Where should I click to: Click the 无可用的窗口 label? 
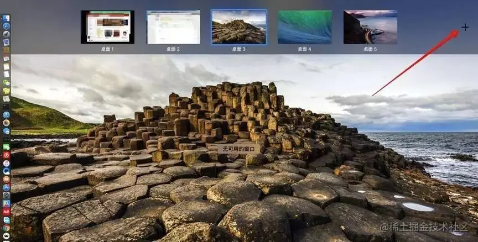coord(238,149)
